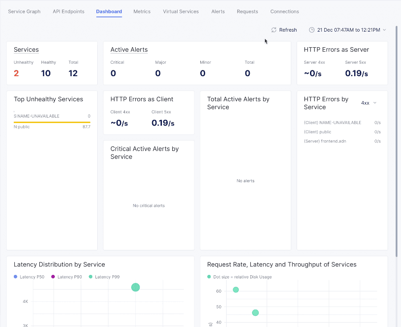Click the green Latency P99 scatter point
This screenshot has height=327, width=401.
pos(135,287)
